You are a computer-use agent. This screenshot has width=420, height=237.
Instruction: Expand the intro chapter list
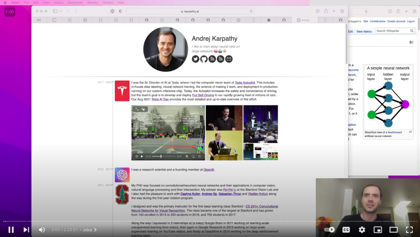click(90, 230)
